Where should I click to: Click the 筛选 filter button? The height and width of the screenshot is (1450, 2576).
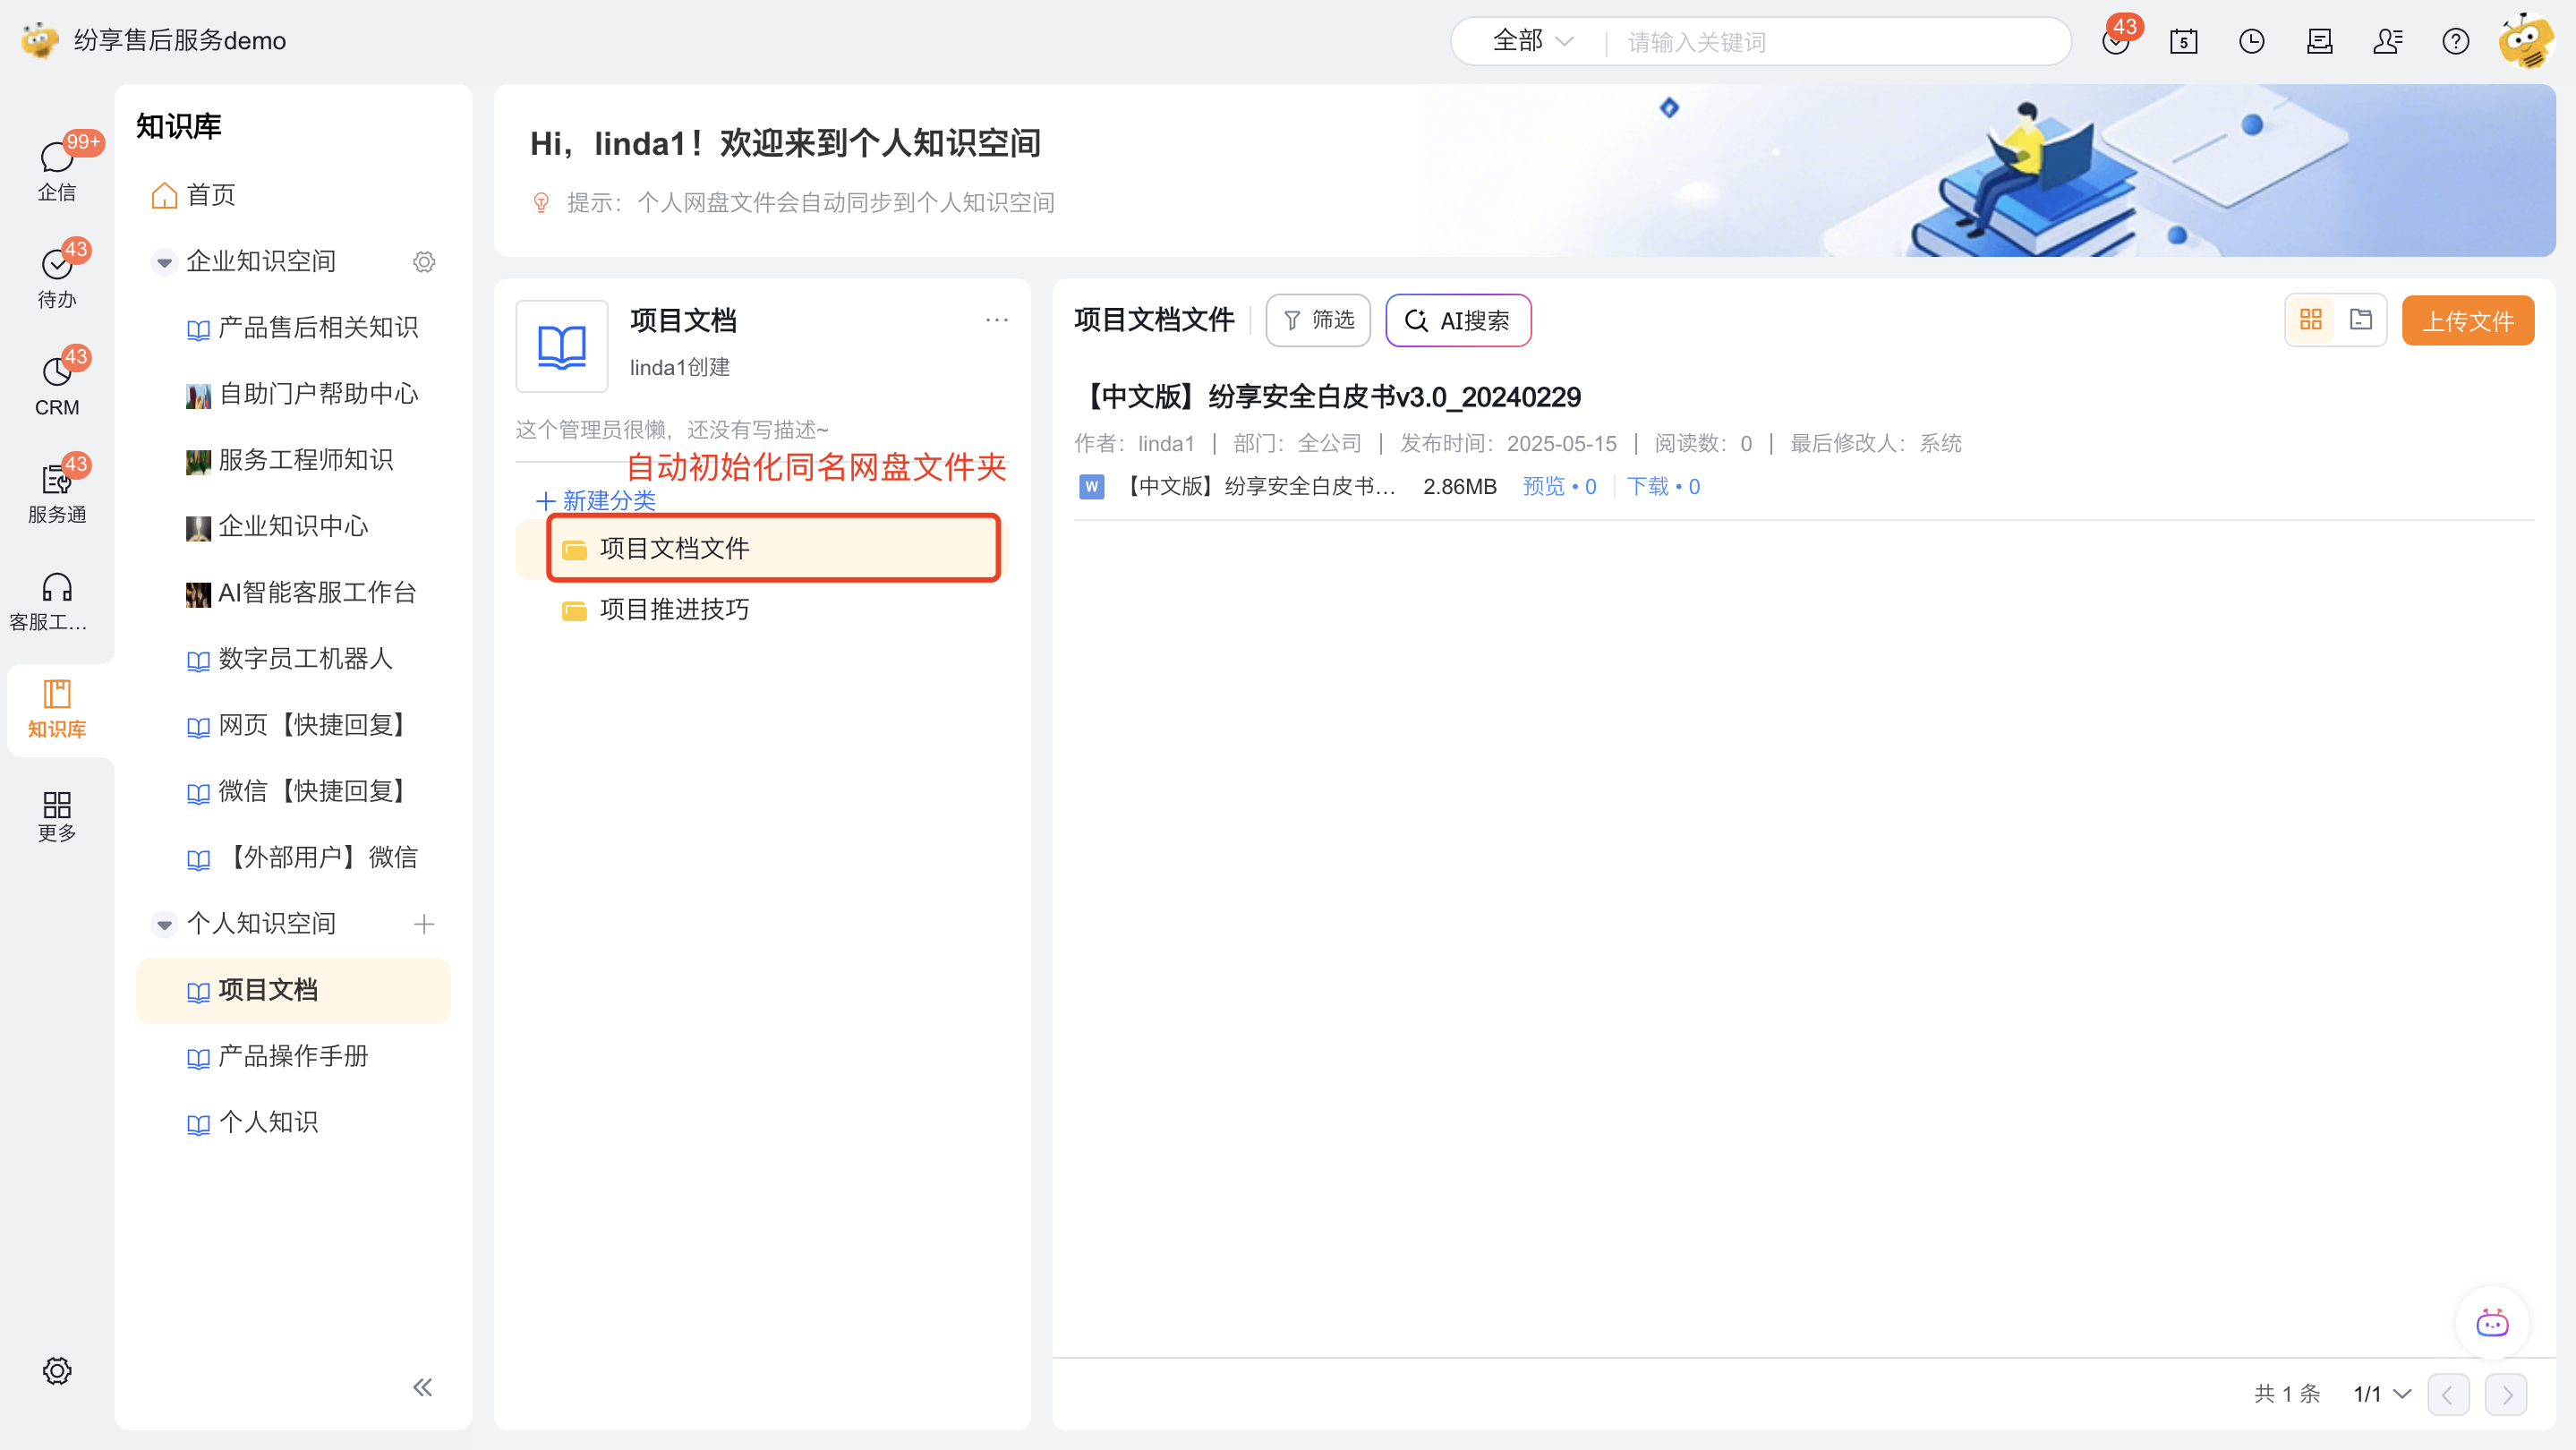(1317, 320)
